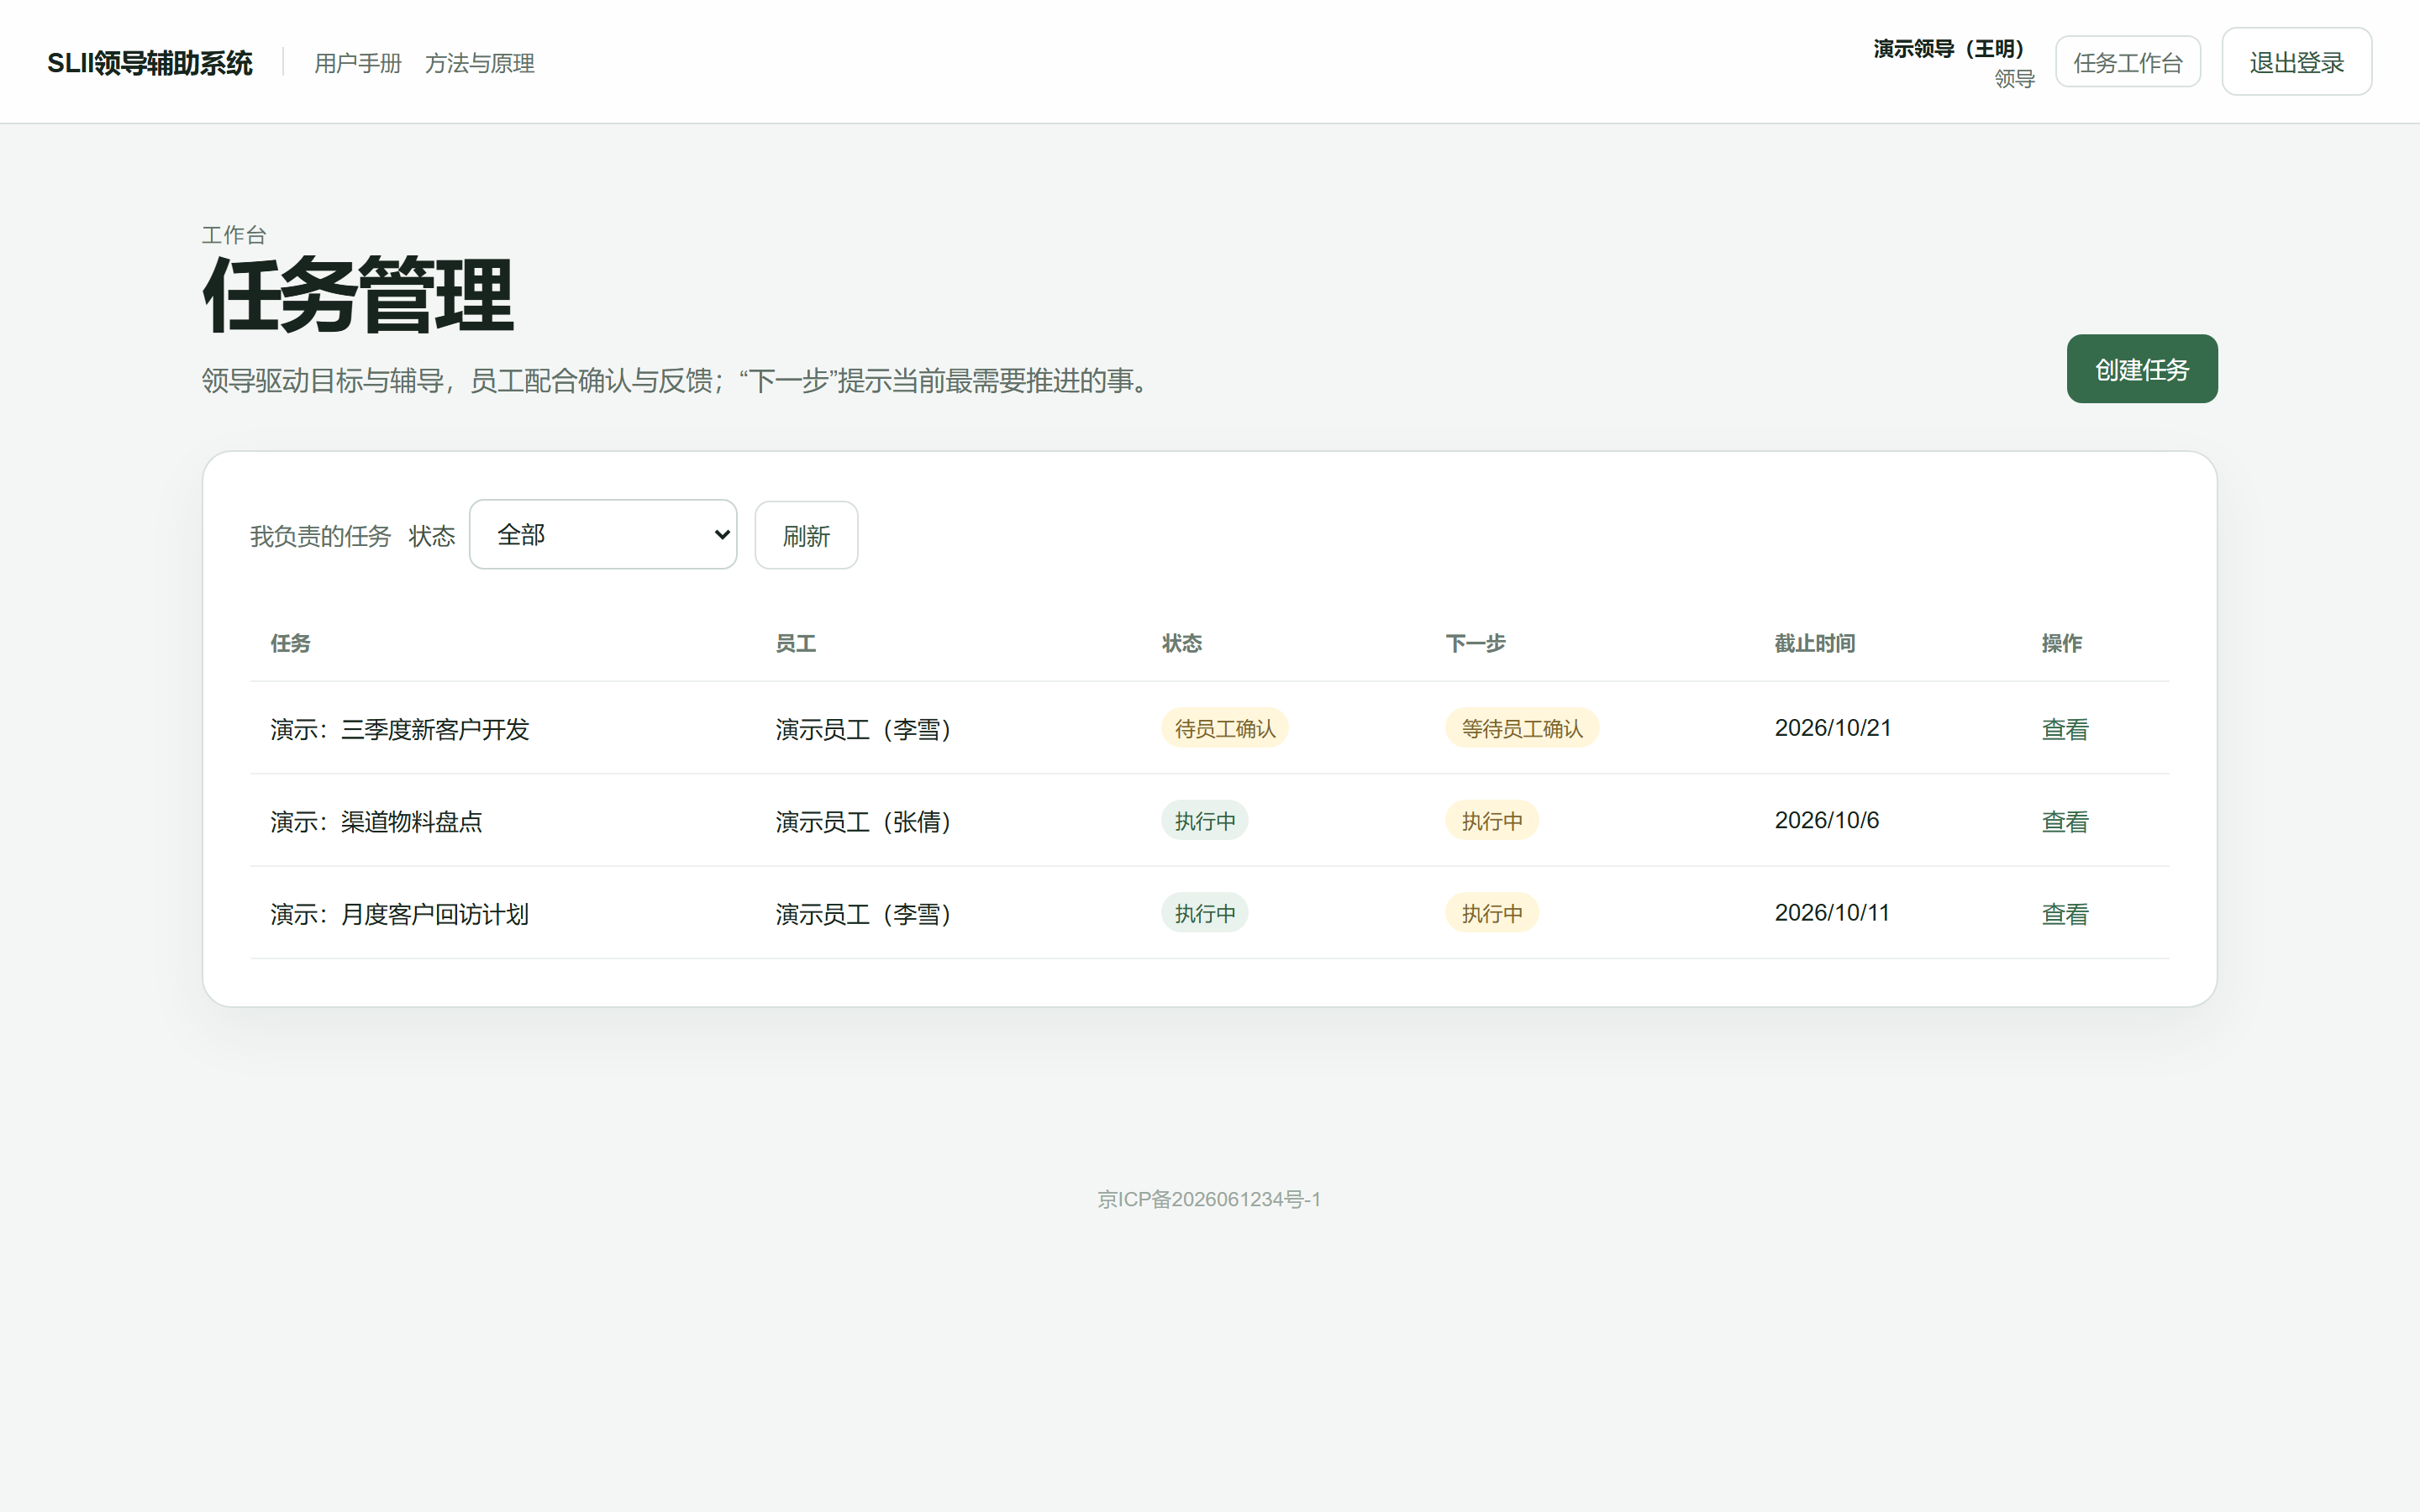This screenshot has width=2420, height=1512.
Task: Click 查看 for 三季度新客户开发 task
Action: pos(2065,729)
